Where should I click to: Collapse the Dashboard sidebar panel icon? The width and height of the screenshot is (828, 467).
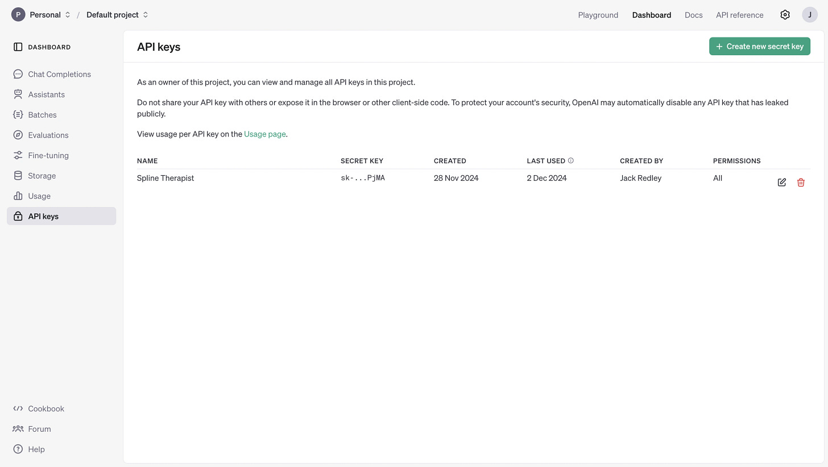tap(18, 47)
